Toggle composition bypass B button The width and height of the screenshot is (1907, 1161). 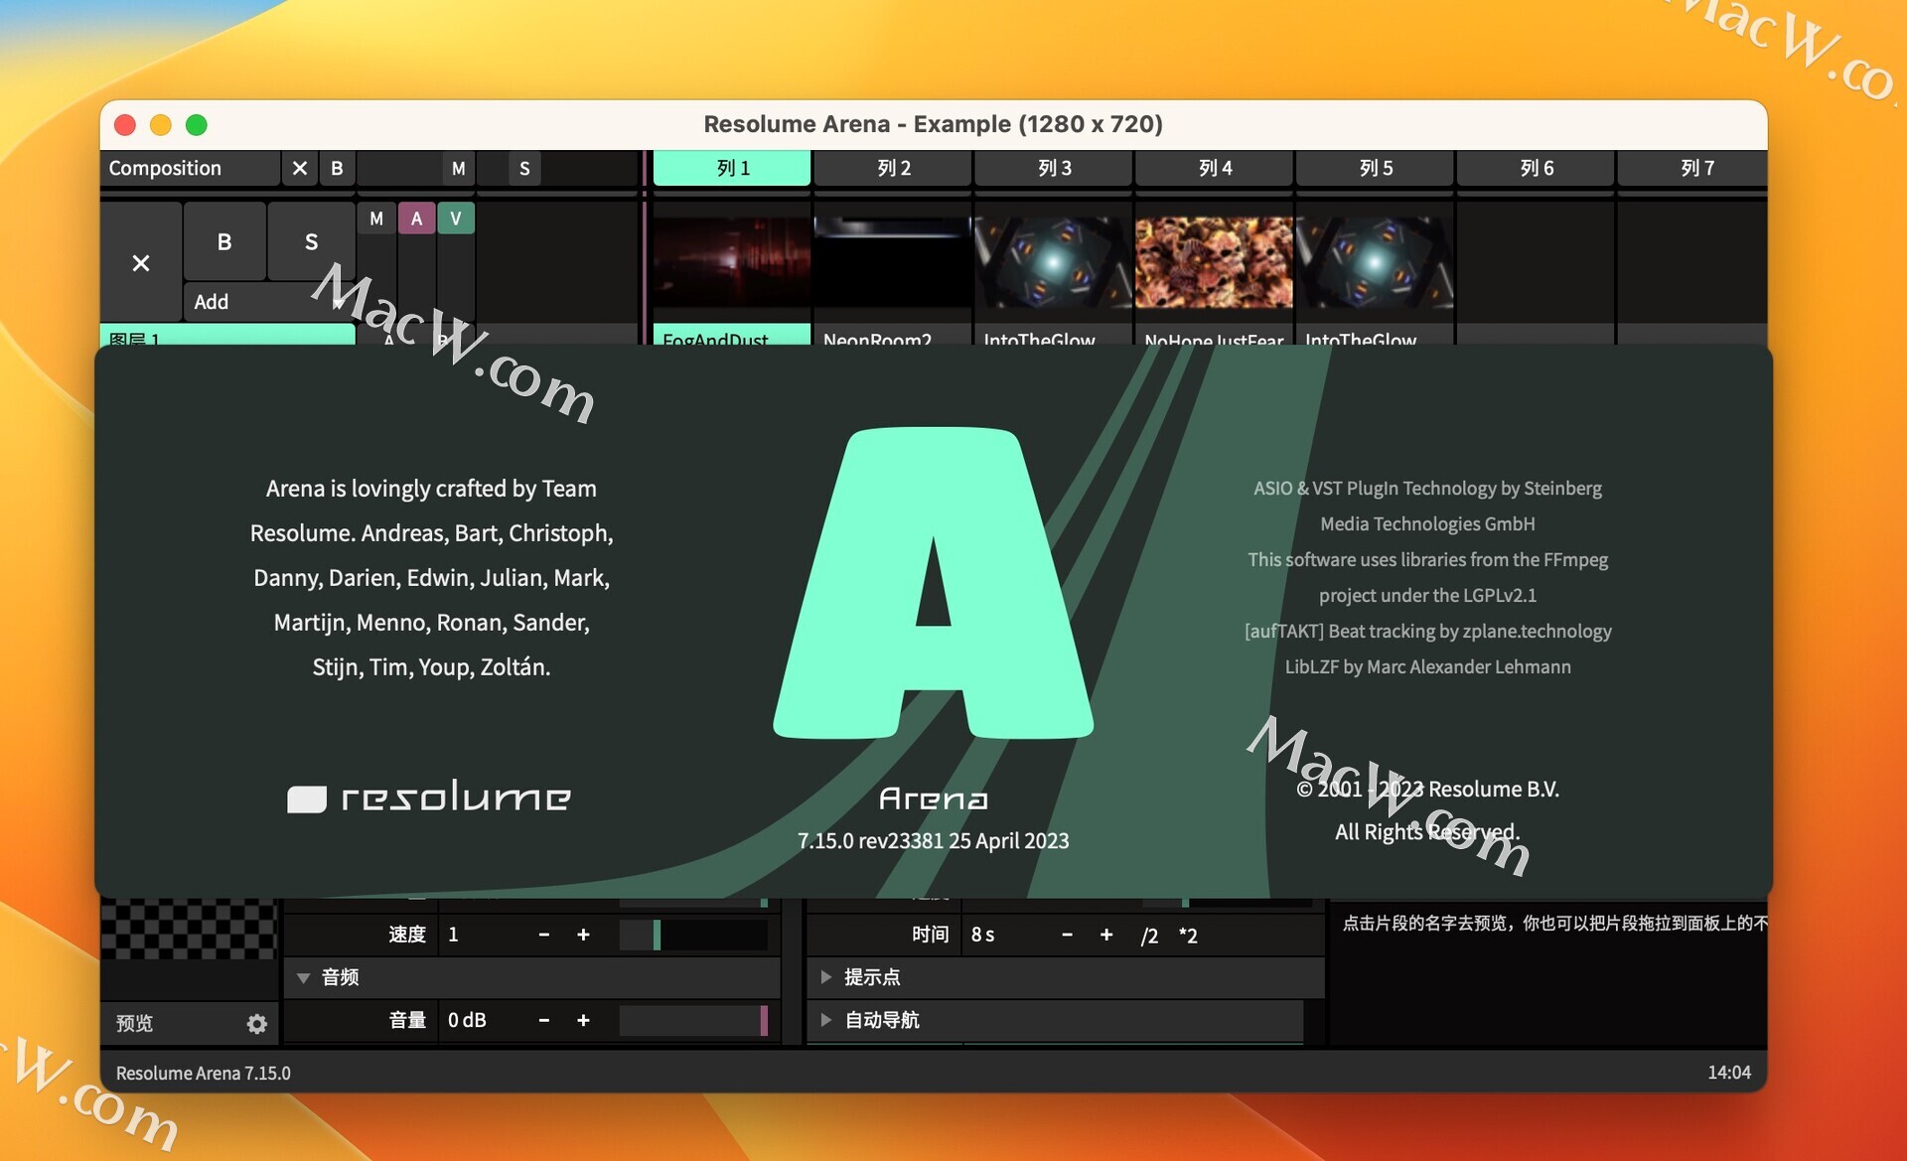point(337,168)
